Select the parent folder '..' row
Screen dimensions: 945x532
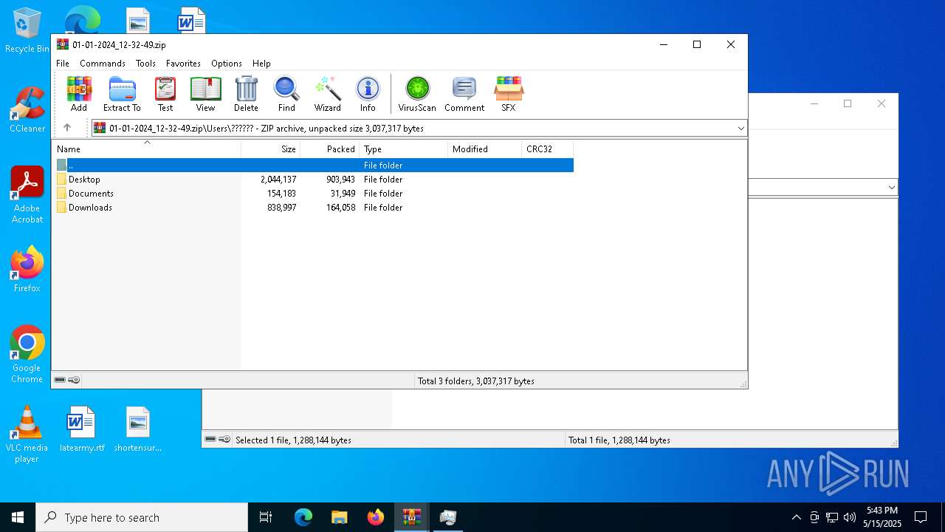(313, 166)
